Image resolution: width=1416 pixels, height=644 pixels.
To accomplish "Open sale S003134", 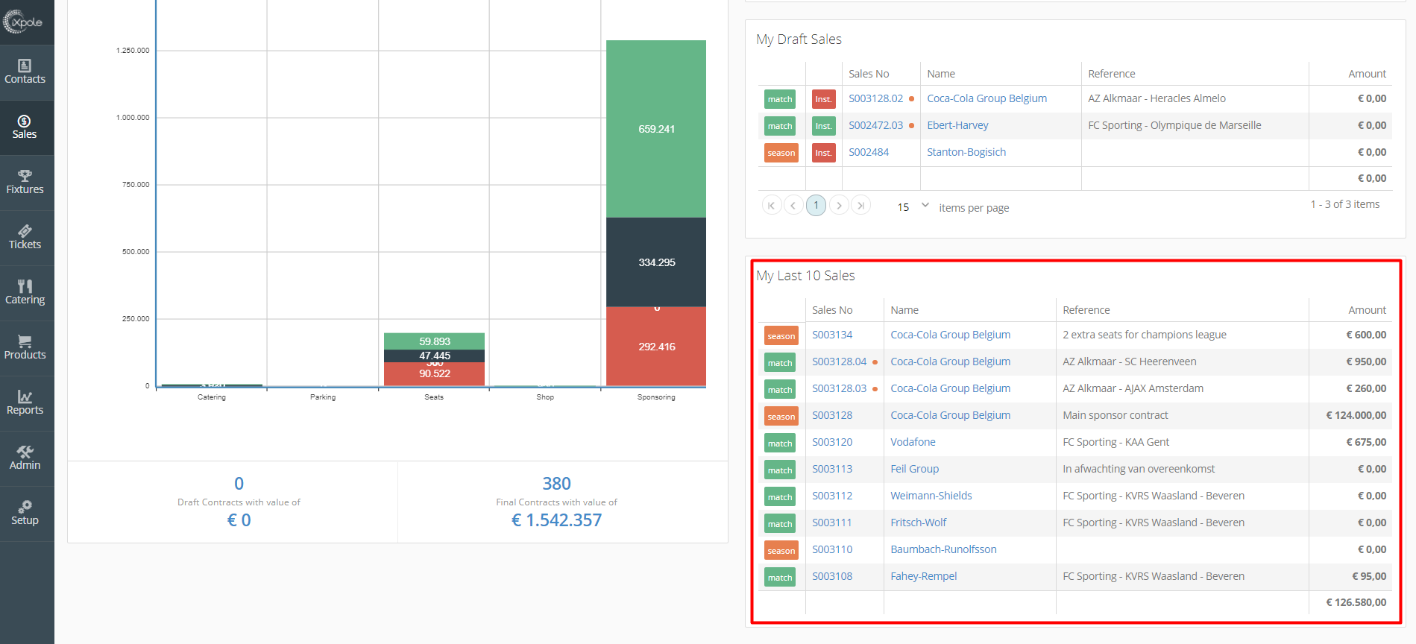I will pyautogui.click(x=832, y=335).
